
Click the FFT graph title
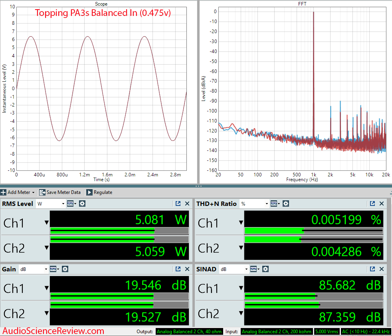click(x=302, y=4)
